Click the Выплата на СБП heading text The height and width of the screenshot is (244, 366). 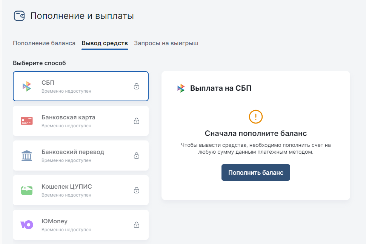[x=221, y=88]
